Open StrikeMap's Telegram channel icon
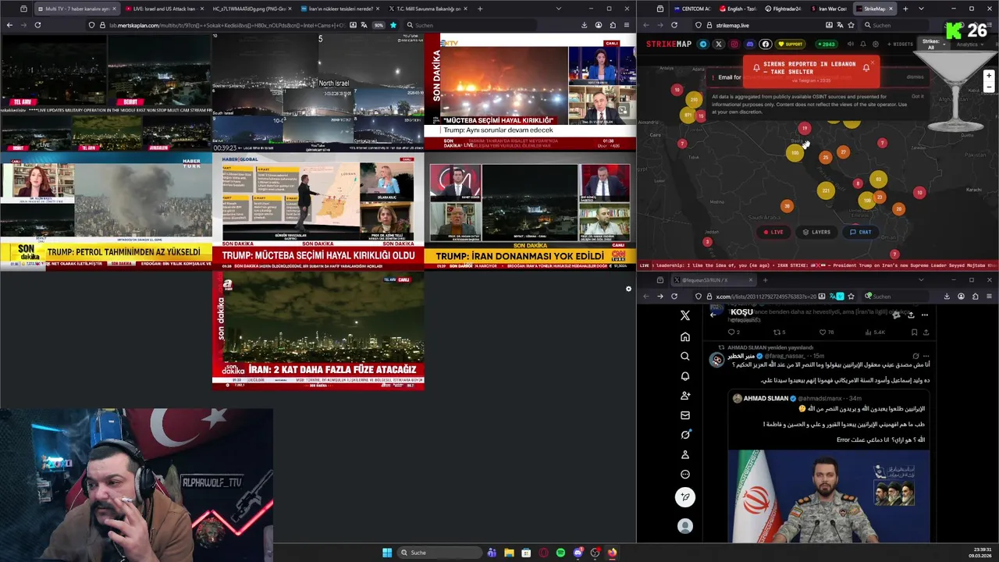The width and height of the screenshot is (999, 562). [703, 44]
